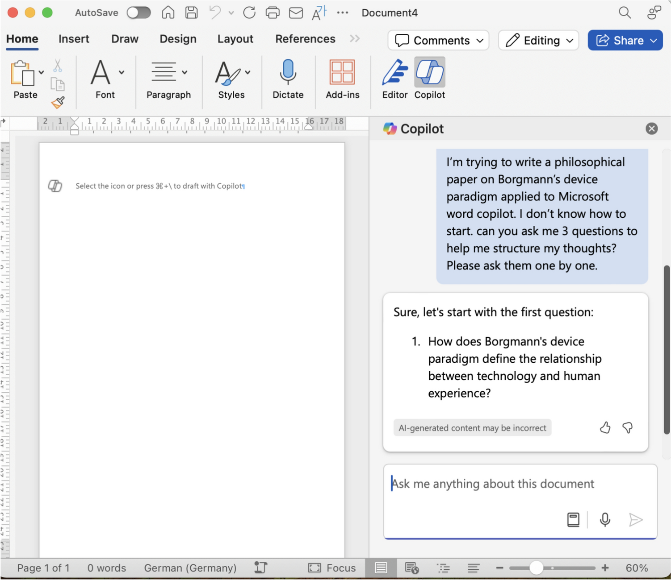Select the References ribbon tab
The width and height of the screenshot is (671, 580).
point(305,39)
